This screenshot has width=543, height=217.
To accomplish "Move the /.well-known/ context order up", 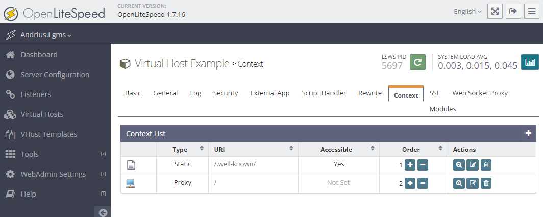I will [410, 165].
